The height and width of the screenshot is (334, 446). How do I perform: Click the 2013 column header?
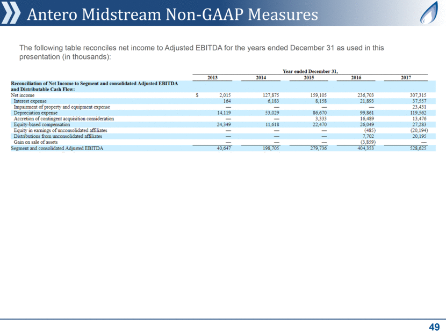pos(212,78)
